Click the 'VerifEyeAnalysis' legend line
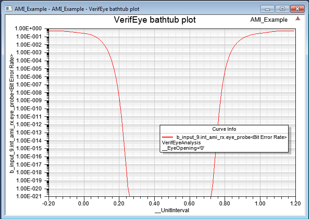The image size is (309, 219). (181, 143)
